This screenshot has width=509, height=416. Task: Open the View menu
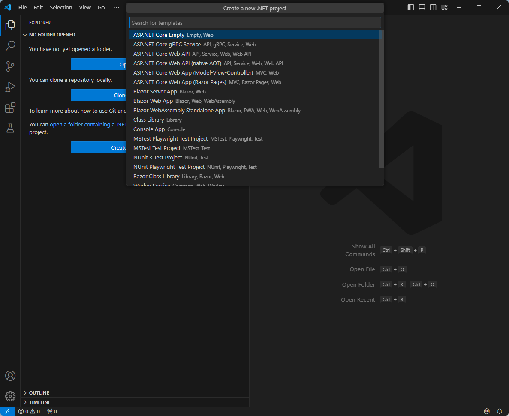click(x=85, y=7)
